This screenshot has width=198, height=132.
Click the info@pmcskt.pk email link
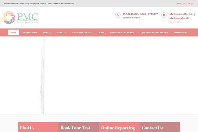click(x=179, y=18)
